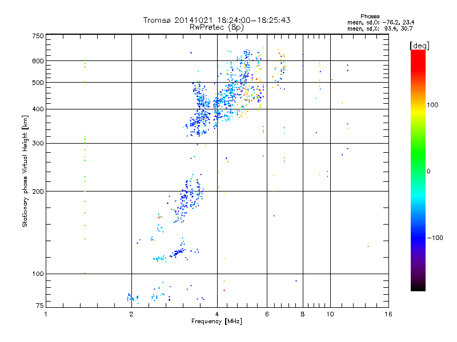The width and height of the screenshot is (457, 342).
Task: Click the rainbow phase colorbar
Action: click(x=418, y=170)
